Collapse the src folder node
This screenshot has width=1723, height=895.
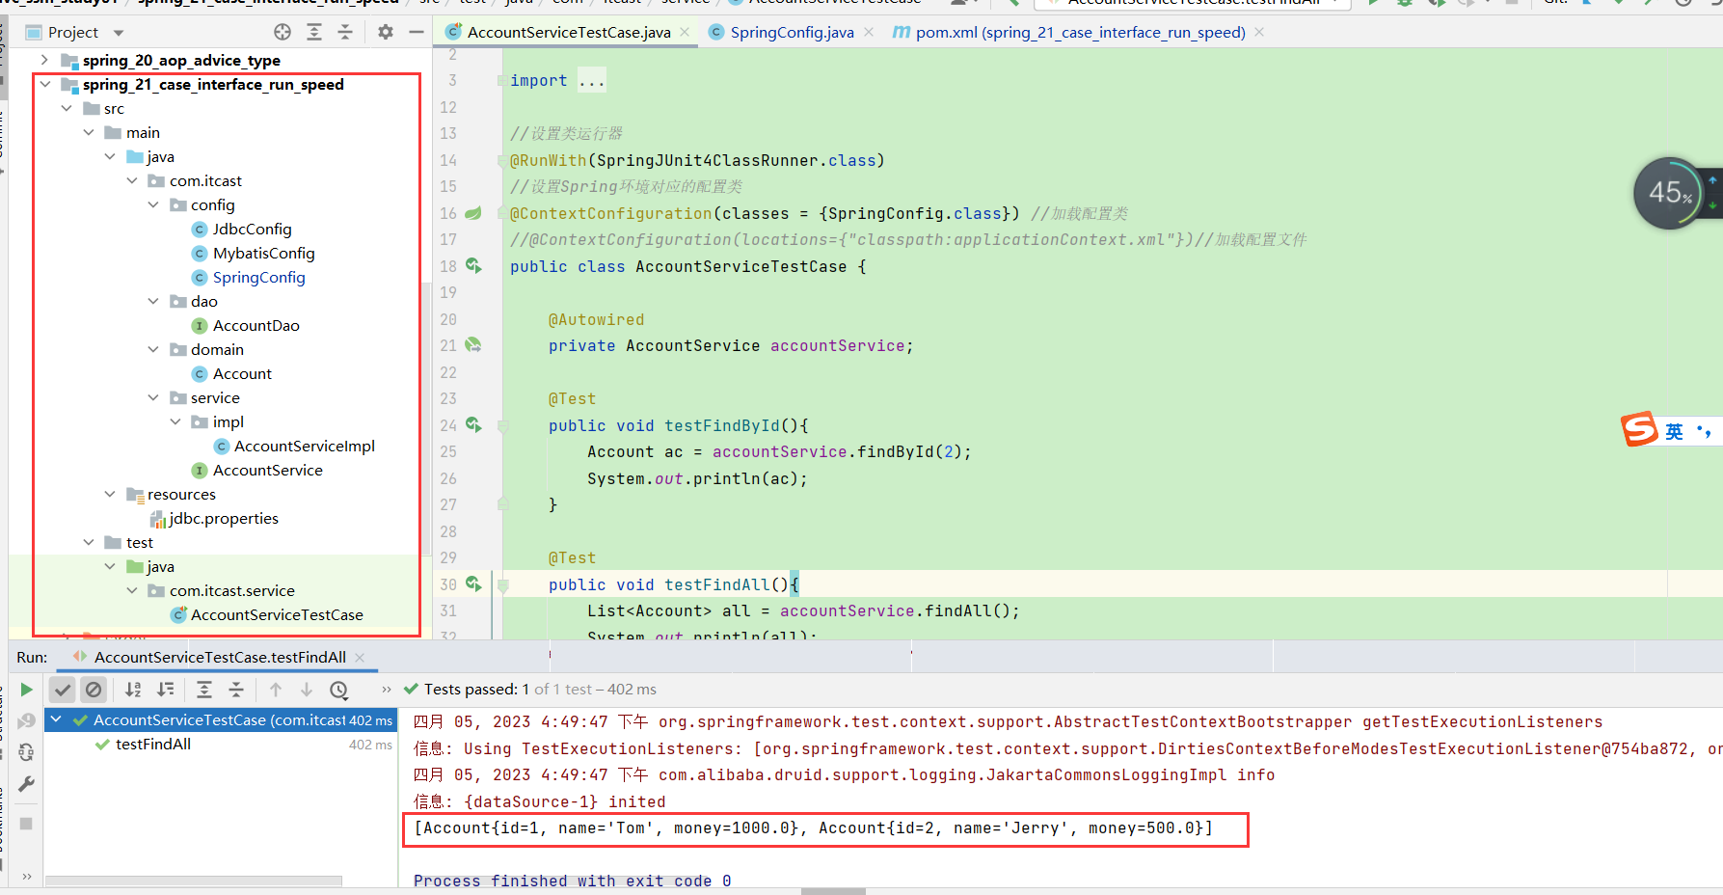(x=67, y=108)
